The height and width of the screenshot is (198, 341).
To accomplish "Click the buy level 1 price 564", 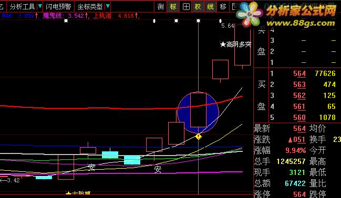I will coord(299,73).
